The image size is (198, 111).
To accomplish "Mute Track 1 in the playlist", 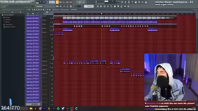I will tap(52, 18).
